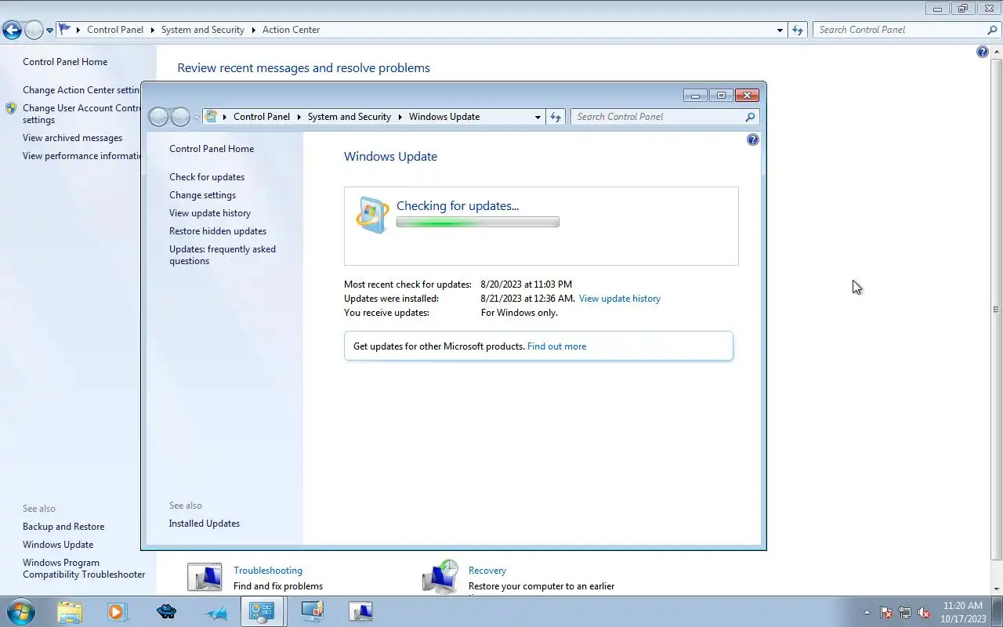Viewport: 1003px width, 627px height.
Task: Open Windows Program Compatibility Troubleshooter
Action: [84, 568]
